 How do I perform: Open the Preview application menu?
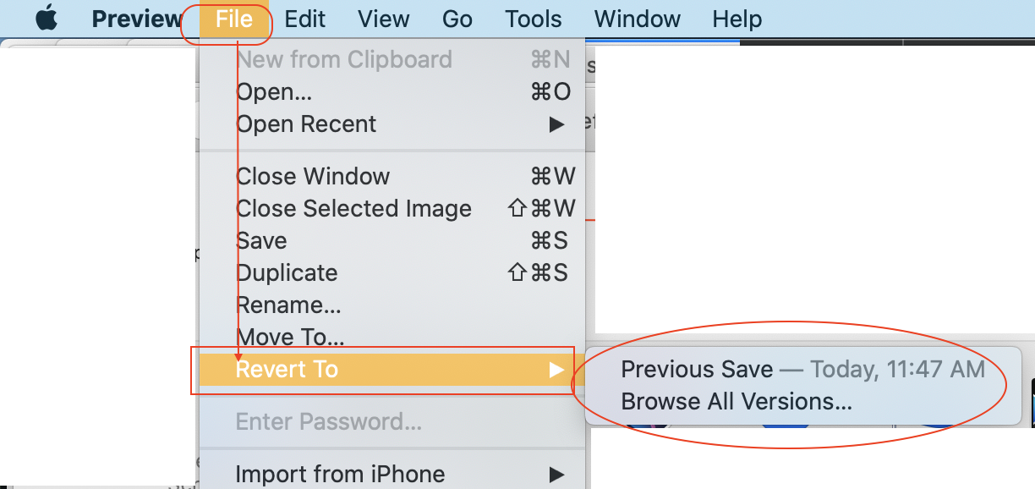point(136,19)
